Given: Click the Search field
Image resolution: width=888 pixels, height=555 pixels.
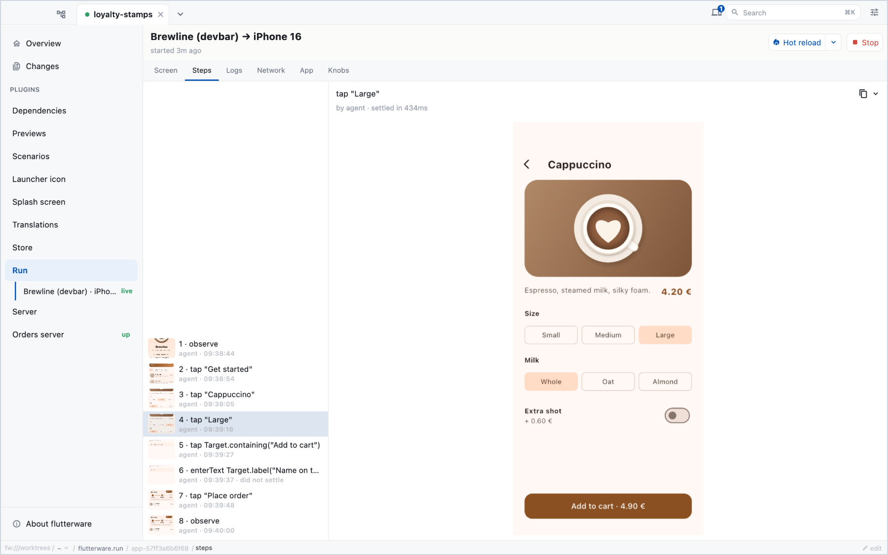Looking at the screenshot, I should coord(793,13).
